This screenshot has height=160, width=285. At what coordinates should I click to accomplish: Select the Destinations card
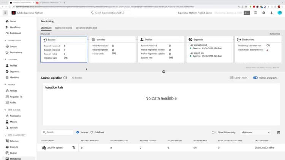click(x=258, y=49)
